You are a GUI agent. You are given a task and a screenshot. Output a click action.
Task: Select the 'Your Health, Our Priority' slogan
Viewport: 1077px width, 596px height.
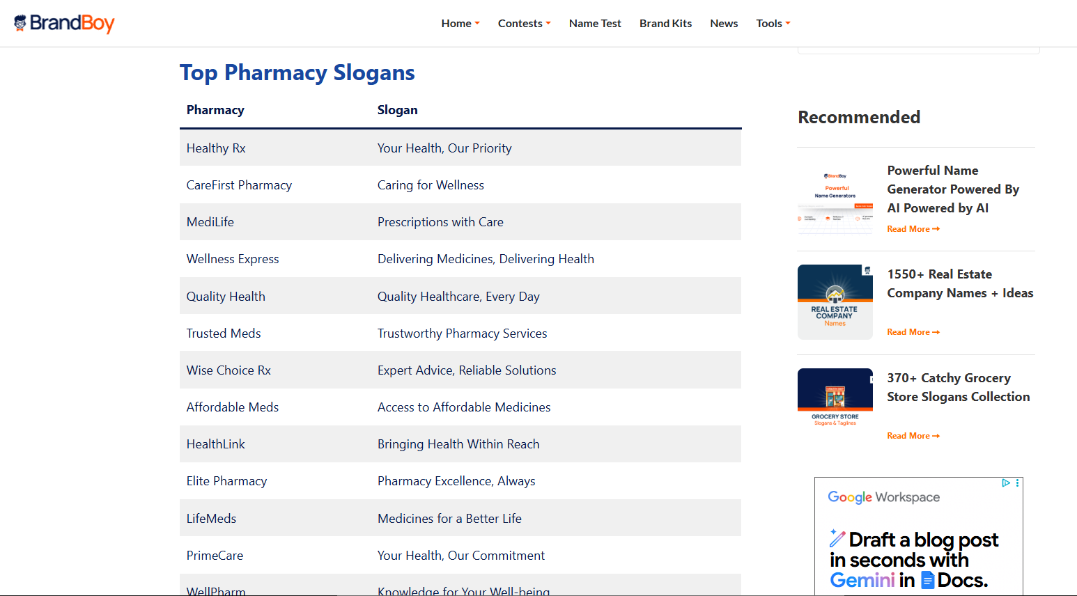coord(444,148)
